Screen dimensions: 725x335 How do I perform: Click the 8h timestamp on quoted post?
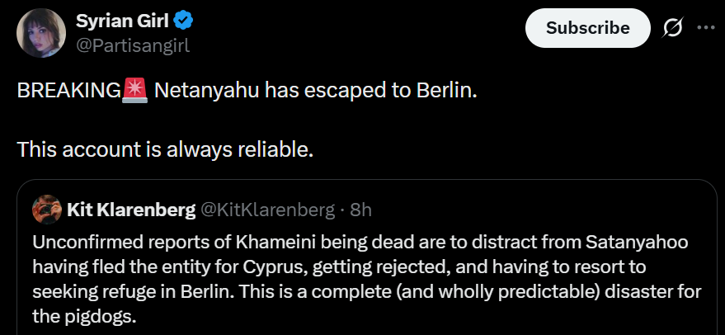[x=361, y=210]
